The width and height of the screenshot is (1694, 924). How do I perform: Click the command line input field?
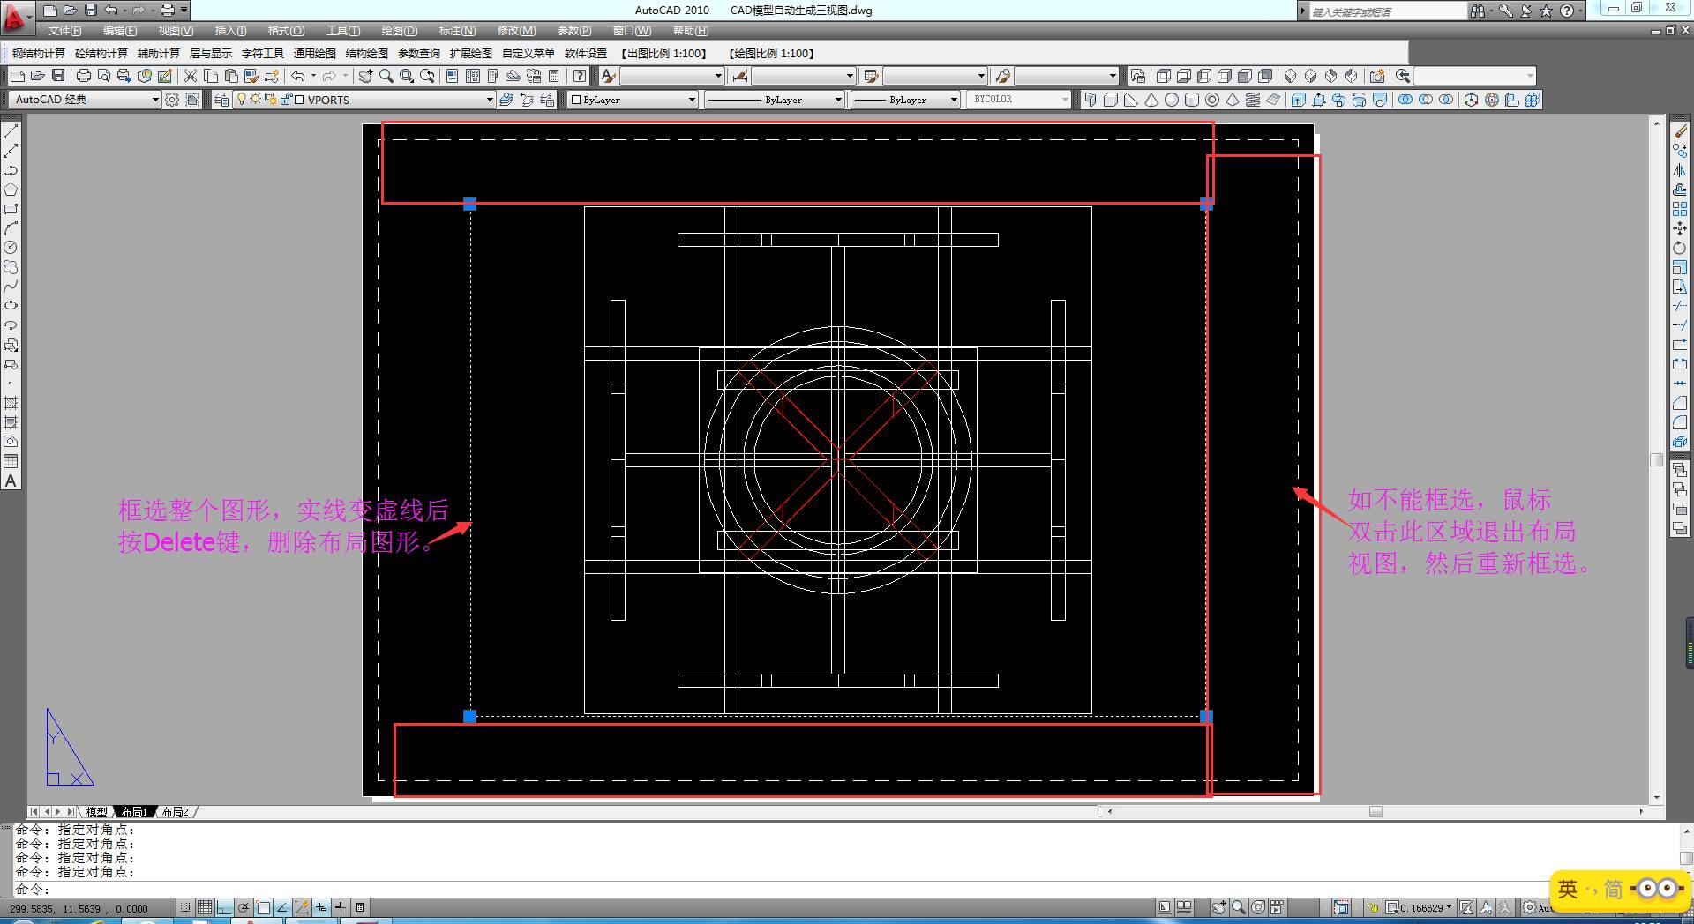(x=847, y=890)
